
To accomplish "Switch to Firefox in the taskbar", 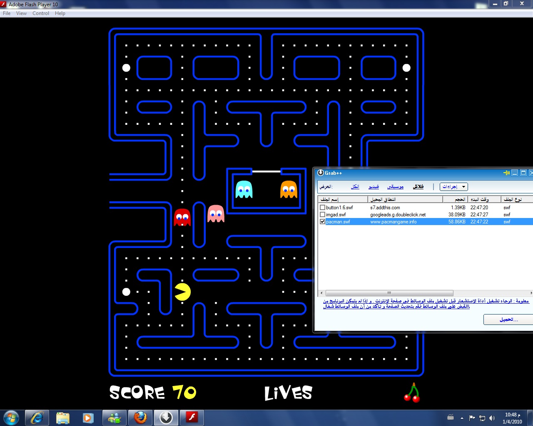I will pyautogui.click(x=140, y=418).
